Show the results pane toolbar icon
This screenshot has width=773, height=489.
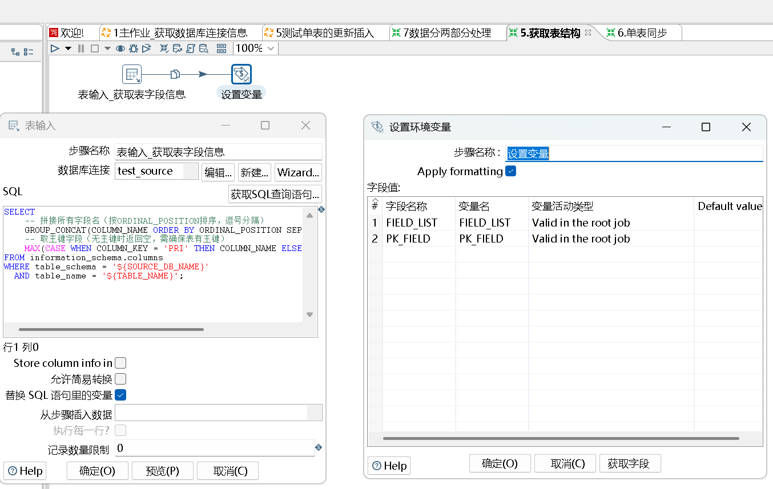[x=222, y=49]
